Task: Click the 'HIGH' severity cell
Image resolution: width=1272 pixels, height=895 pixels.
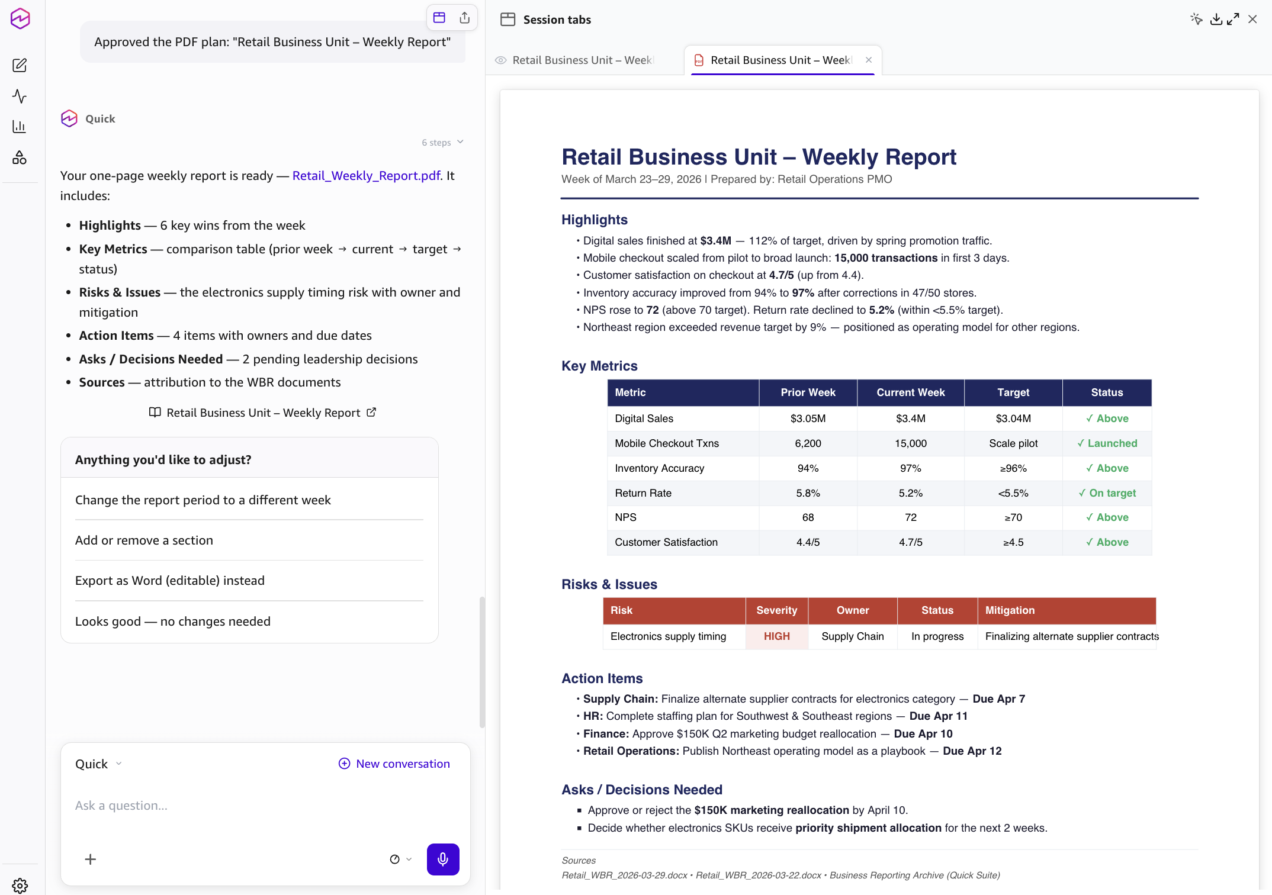Action: click(x=776, y=636)
